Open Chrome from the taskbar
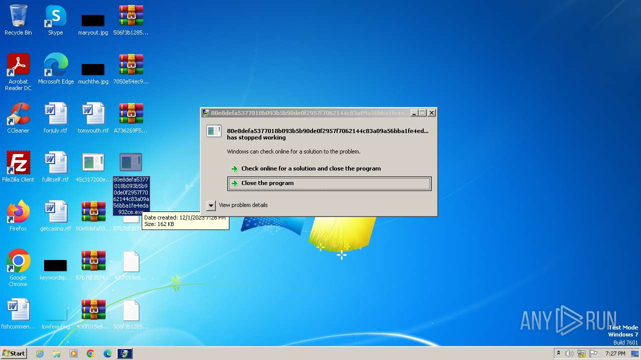 pyautogui.click(x=91, y=353)
